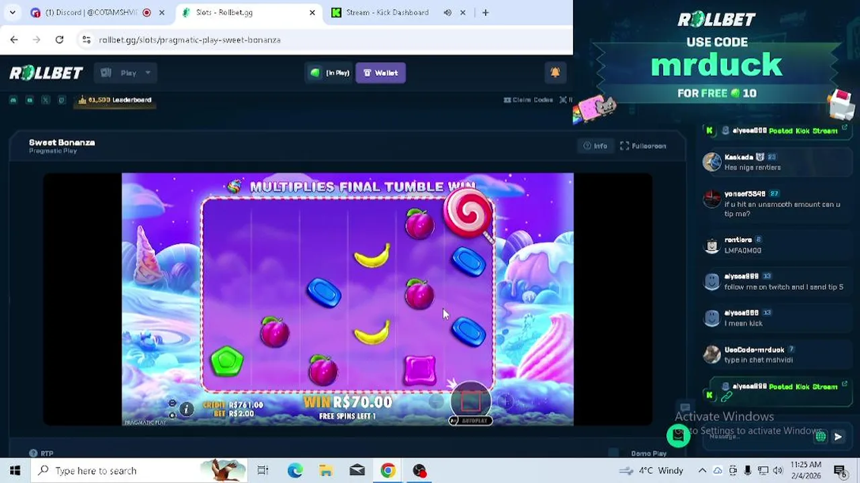The width and height of the screenshot is (860, 483).
Task: Click the In Play balance display
Action: tap(330, 72)
